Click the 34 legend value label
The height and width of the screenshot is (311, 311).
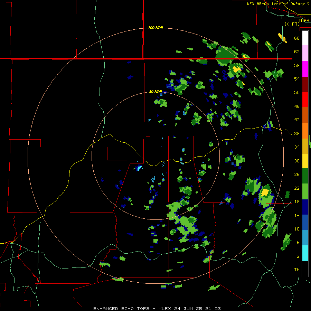click(x=297, y=147)
